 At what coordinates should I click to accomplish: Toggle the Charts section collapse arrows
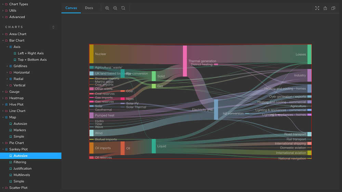click(53, 27)
